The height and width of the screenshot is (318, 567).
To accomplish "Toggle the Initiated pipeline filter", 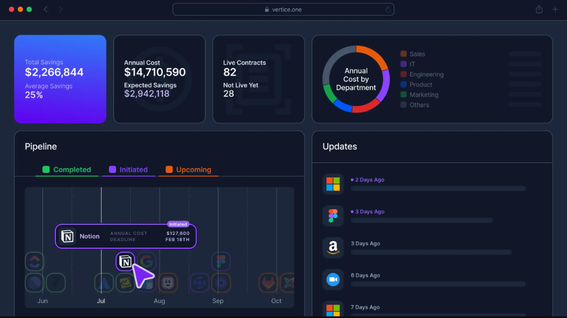I will tap(128, 170).
